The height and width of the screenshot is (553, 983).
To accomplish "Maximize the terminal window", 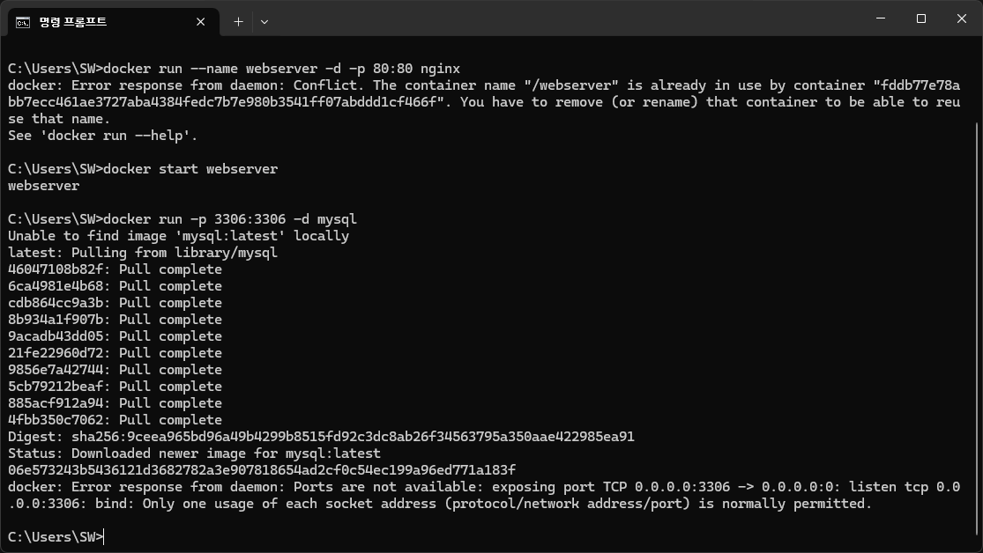I will coord(920,18).
